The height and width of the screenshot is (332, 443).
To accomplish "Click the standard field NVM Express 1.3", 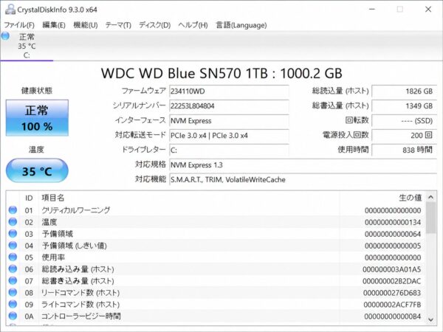I will point(303,165).
